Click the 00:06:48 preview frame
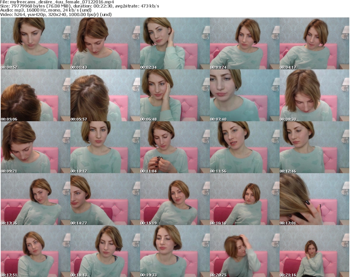350x277 pixels. pyautogui.click(x=175, y=95)
